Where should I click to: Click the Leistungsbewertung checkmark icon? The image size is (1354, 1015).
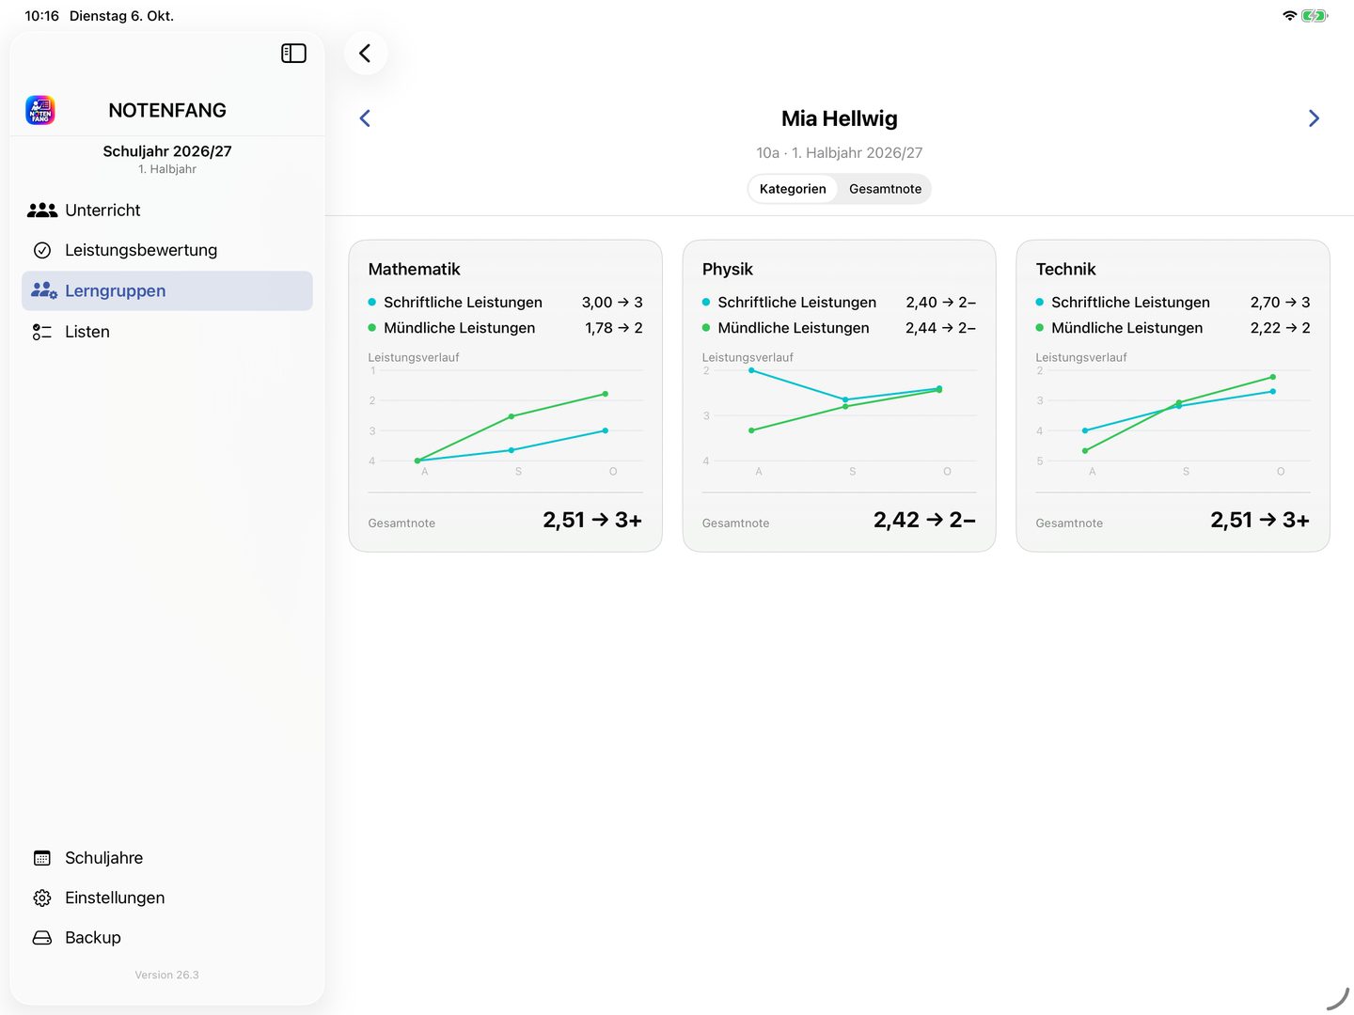point(42,250)
